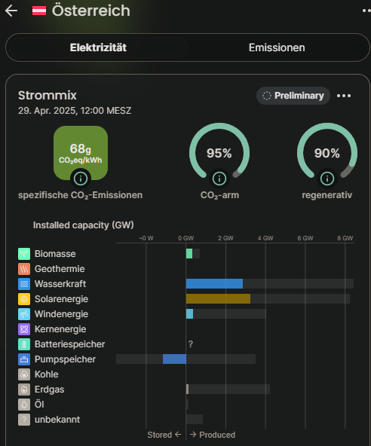
Task: Open the top-right page overflow menu
Action: (366, 11)
